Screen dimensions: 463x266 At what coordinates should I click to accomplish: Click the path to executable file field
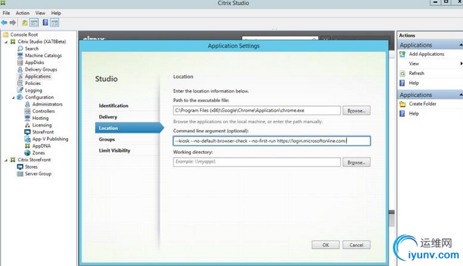257,110
